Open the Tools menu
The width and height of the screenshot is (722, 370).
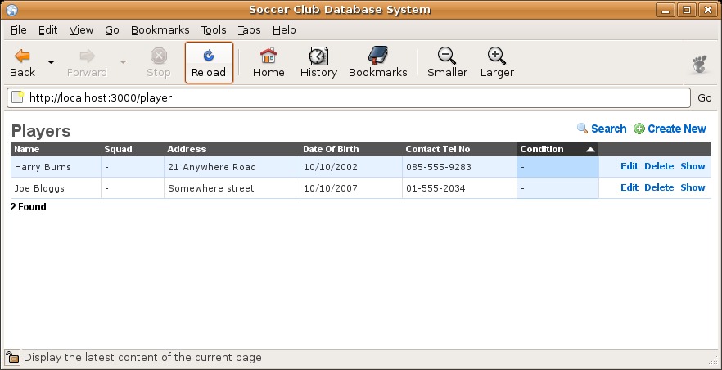214,29
